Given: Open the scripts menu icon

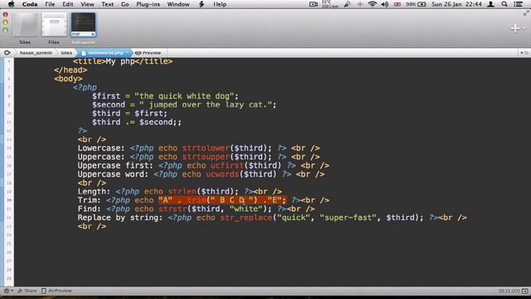Looking at the screenshot, I should tap(202, 4).
